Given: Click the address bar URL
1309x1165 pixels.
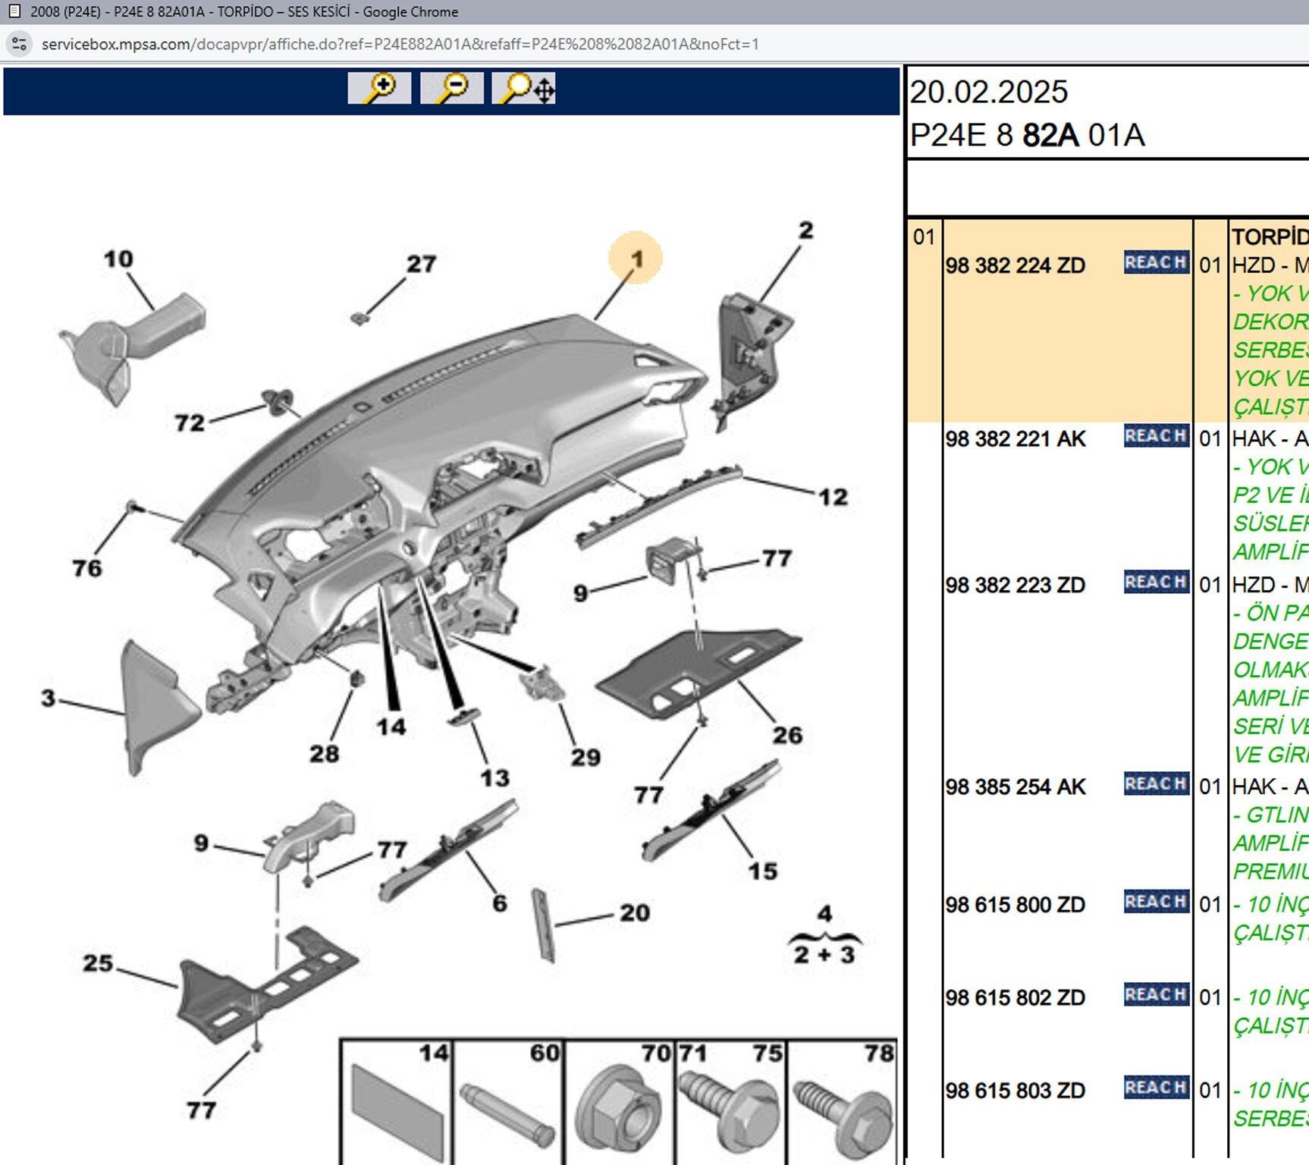Looking at the screenshot, I should (400, 44).
